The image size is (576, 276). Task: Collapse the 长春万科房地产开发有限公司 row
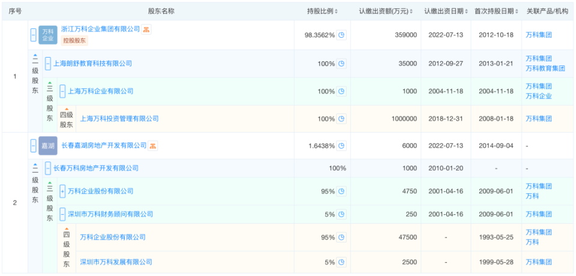point(48,169)
